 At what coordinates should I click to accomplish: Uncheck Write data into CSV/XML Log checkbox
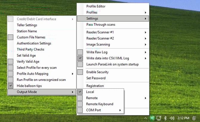pos(80,58)
